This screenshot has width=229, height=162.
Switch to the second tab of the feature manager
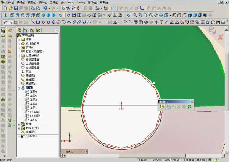[26, 30]
